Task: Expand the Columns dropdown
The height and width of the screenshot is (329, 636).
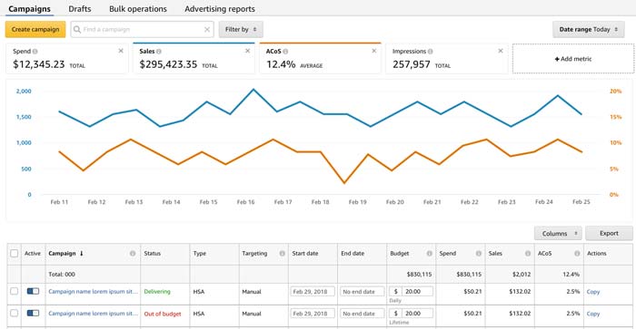Action: pos(558,234)
